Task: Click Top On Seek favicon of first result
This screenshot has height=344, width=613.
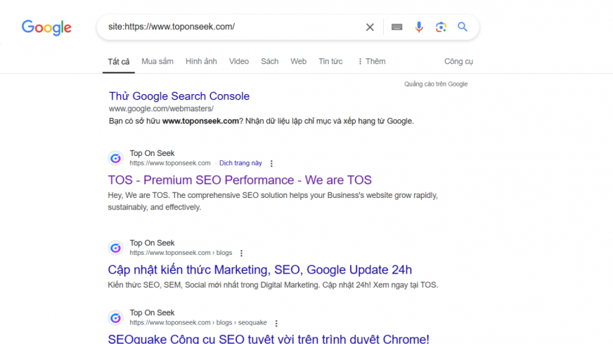Action: pos(115,159)
